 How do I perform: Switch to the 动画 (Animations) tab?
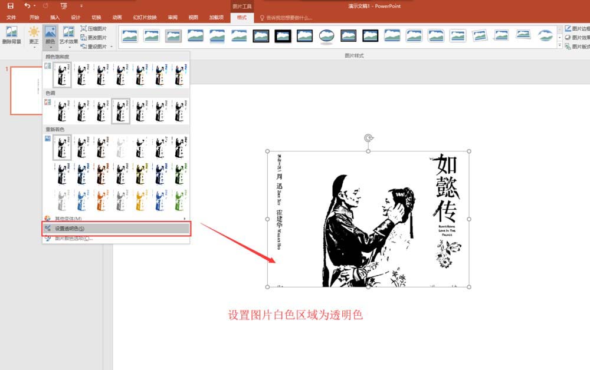[x=117, y=17]
